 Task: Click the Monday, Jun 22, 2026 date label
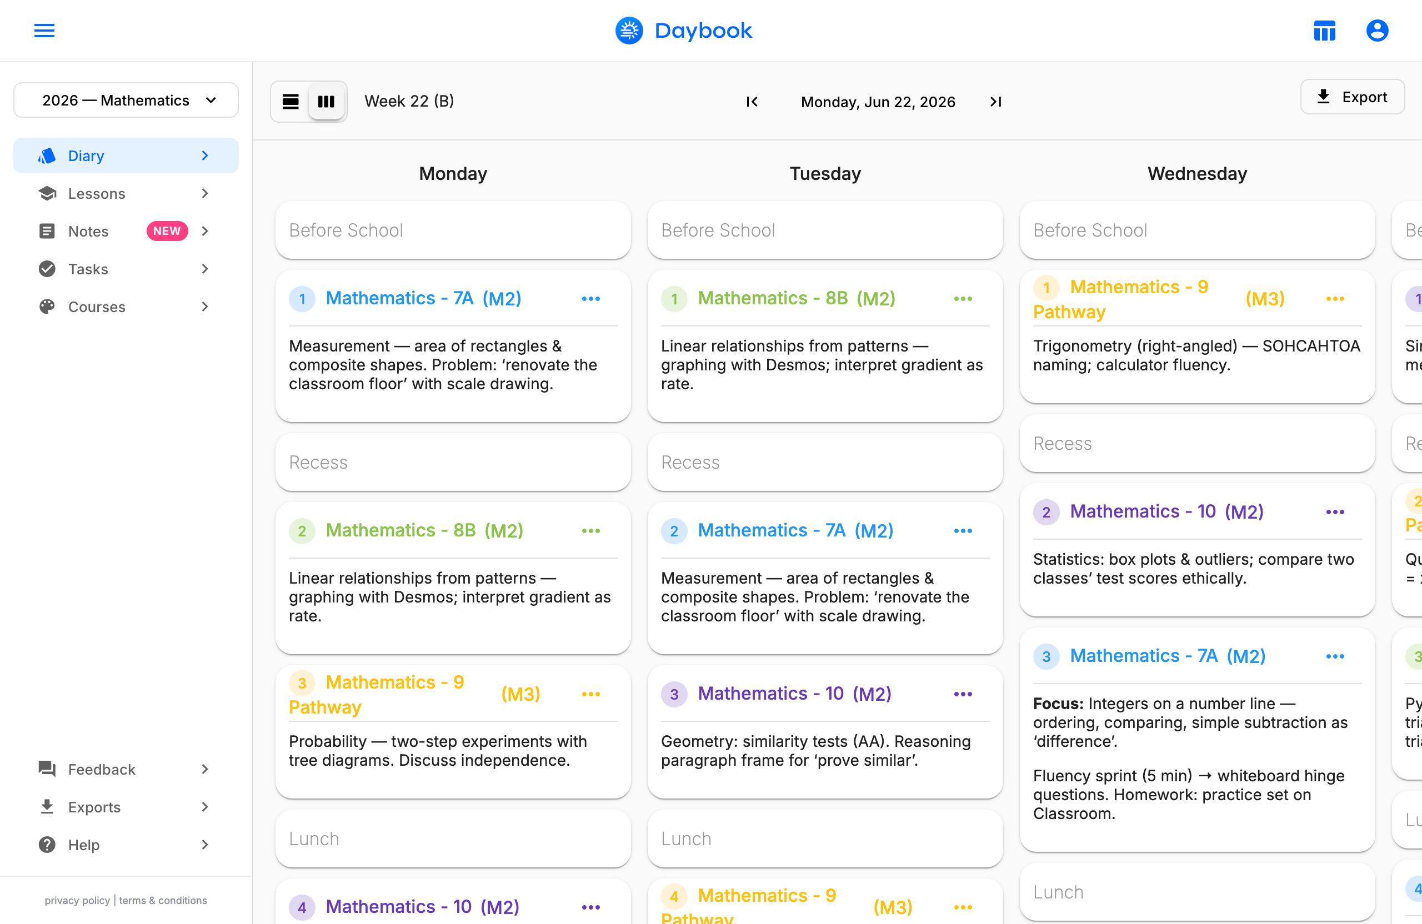click(878, 102)
